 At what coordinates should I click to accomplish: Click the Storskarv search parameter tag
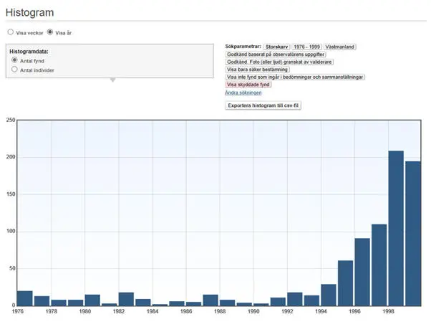tap(276, 47)
